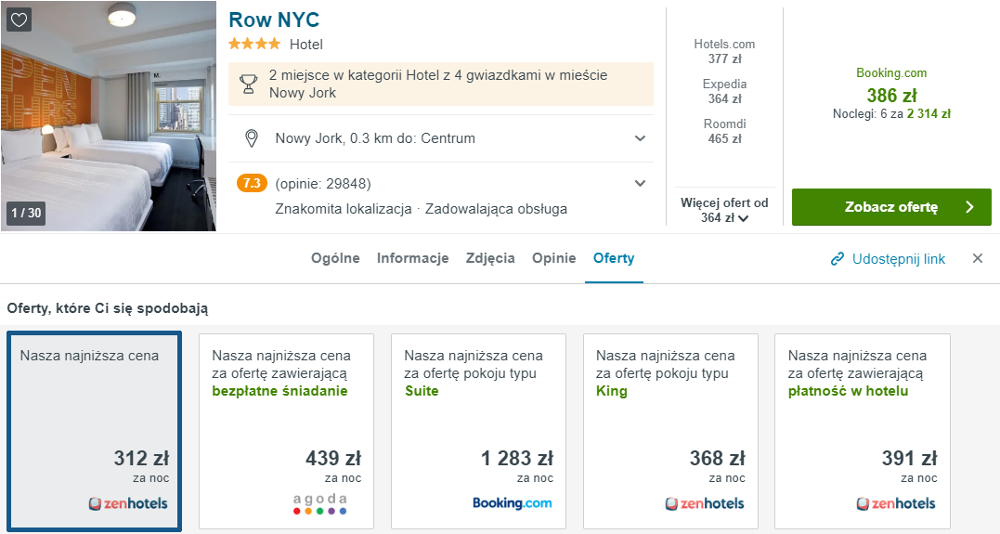Open the hotel room photo thumbnail
Screen dimensions: 1000x534
click(x=109, y=116)
